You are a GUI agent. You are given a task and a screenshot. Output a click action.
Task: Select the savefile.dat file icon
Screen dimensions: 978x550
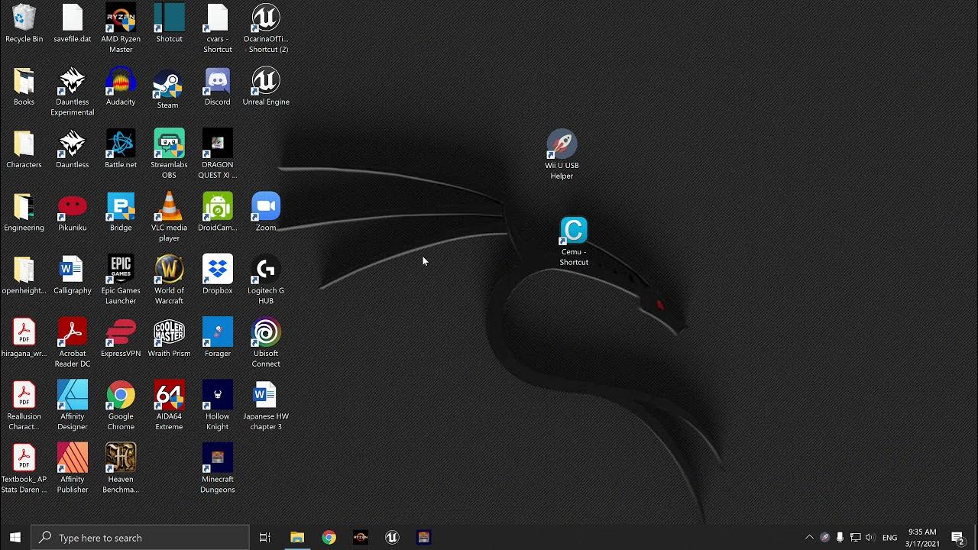pos(73,24)
